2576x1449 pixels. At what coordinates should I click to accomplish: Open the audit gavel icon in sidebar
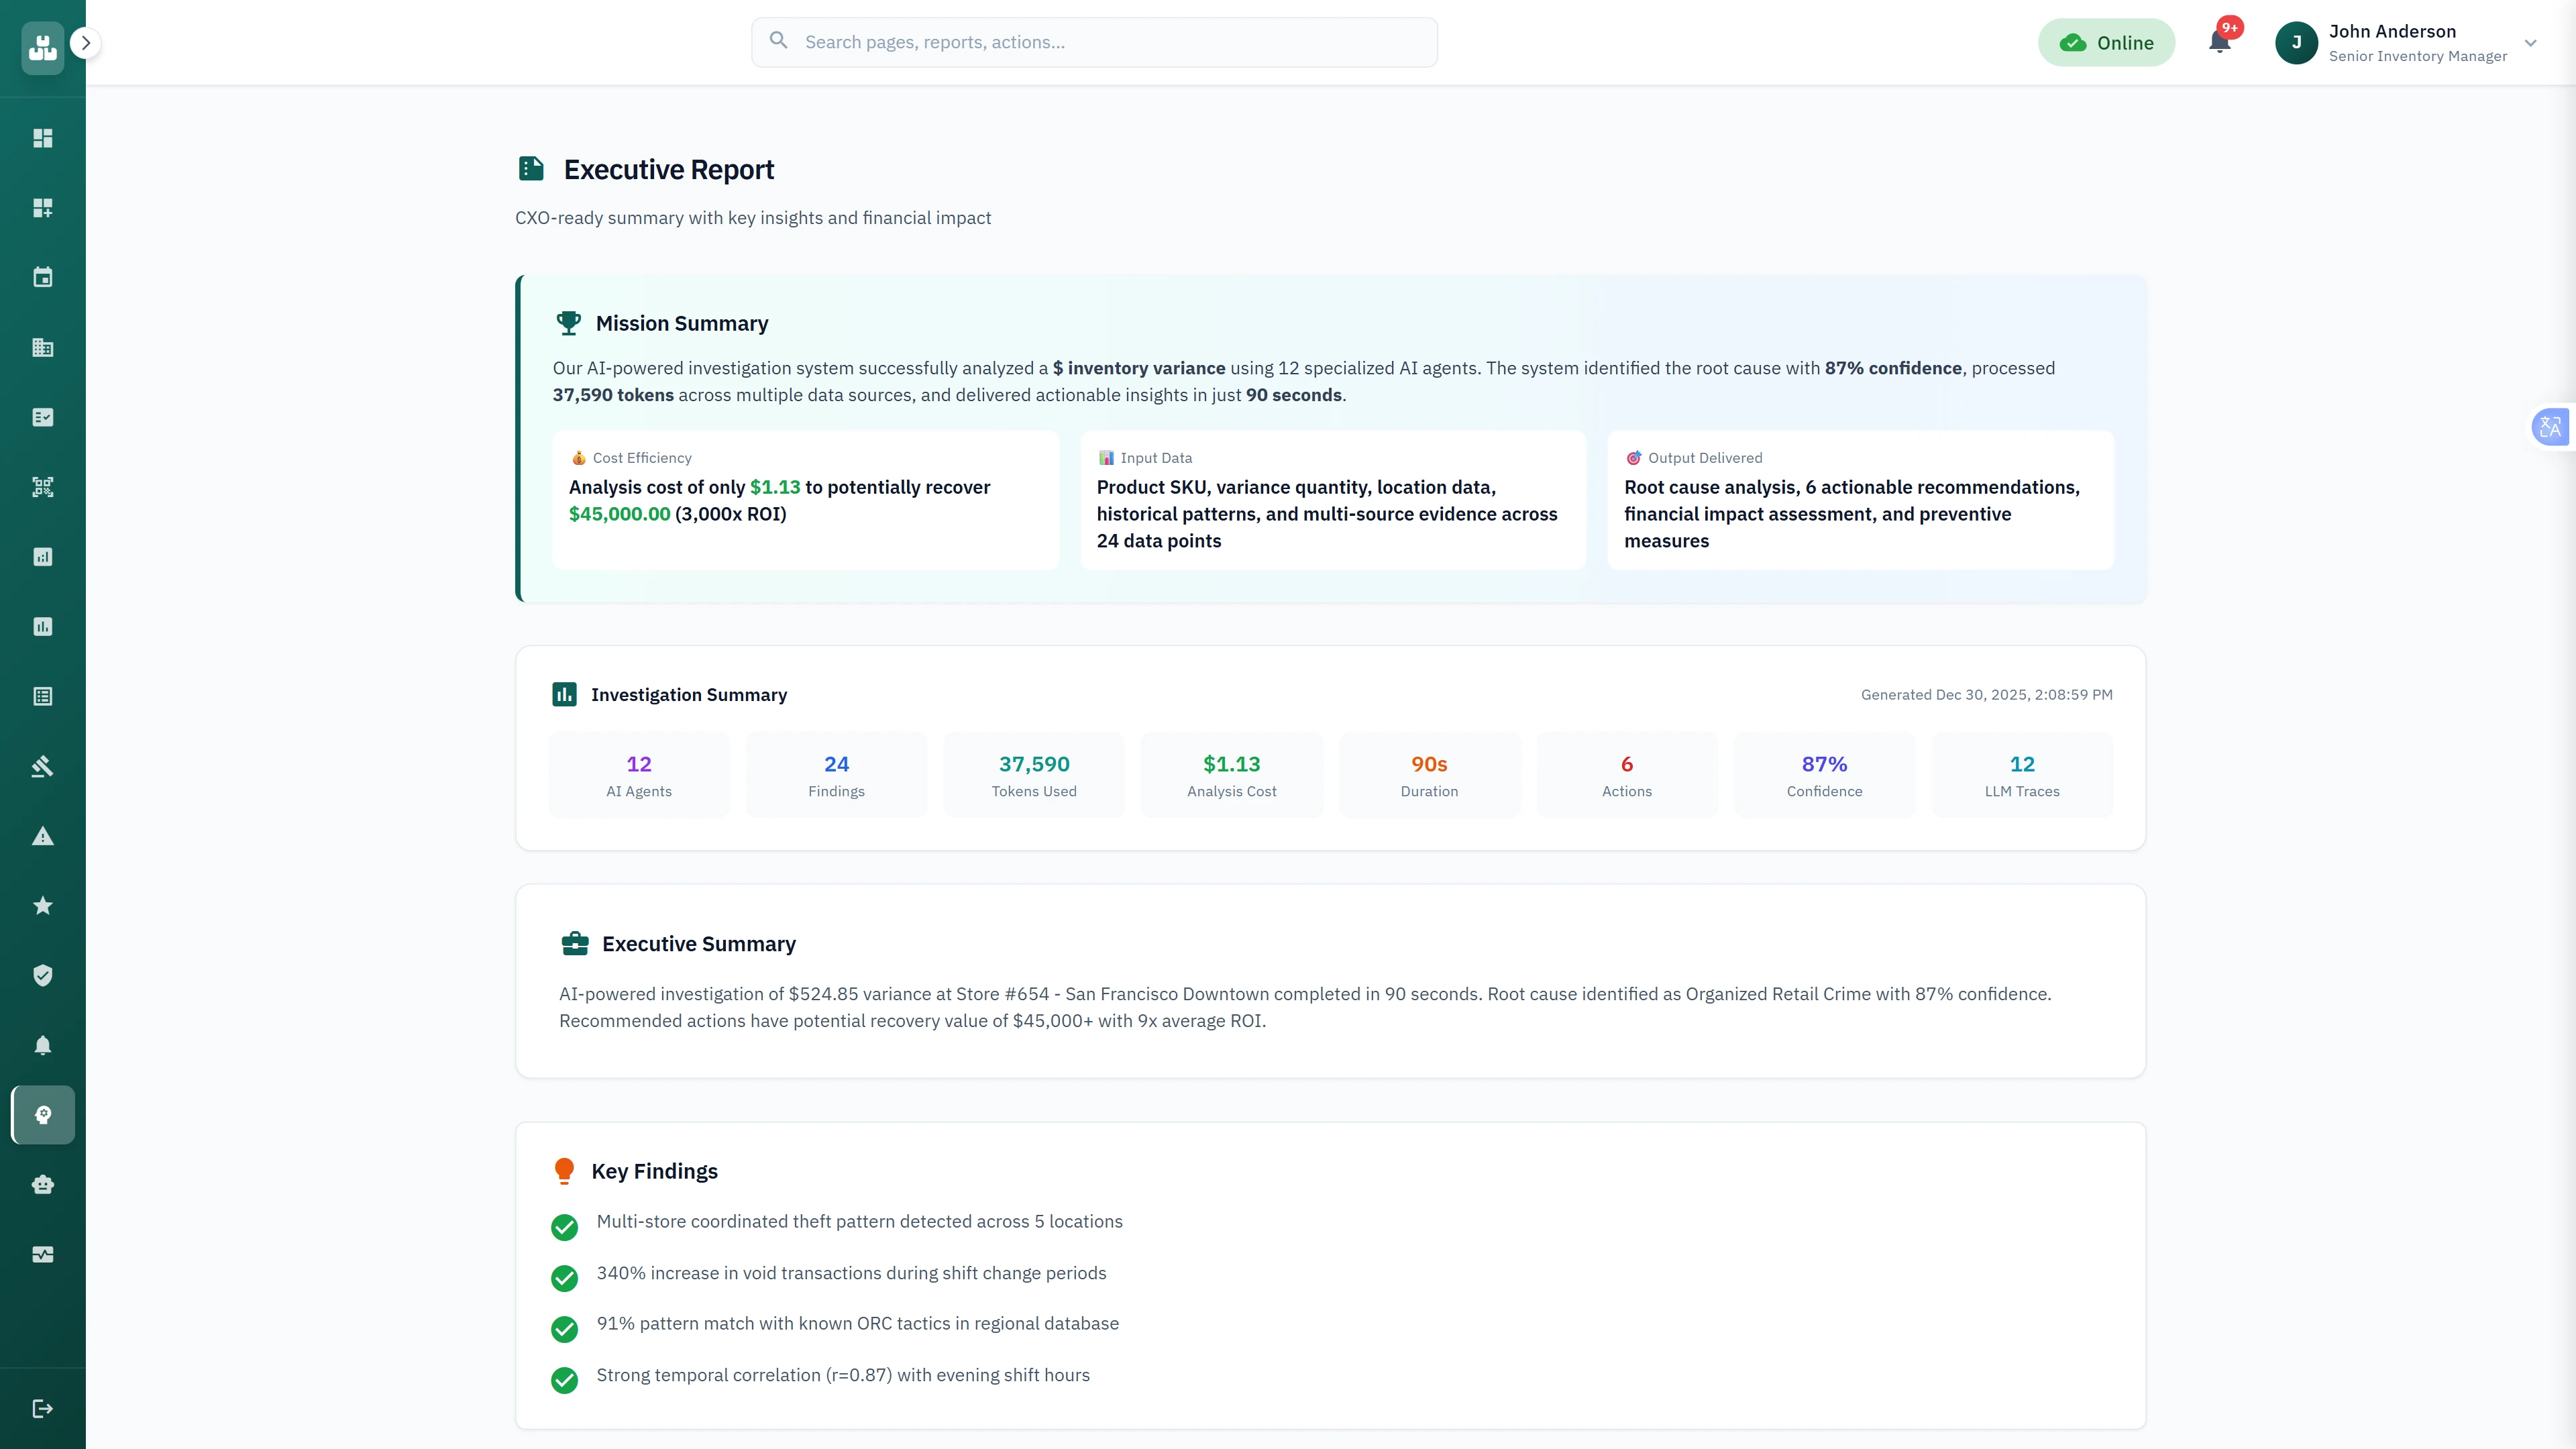click(x=42, y=766)
